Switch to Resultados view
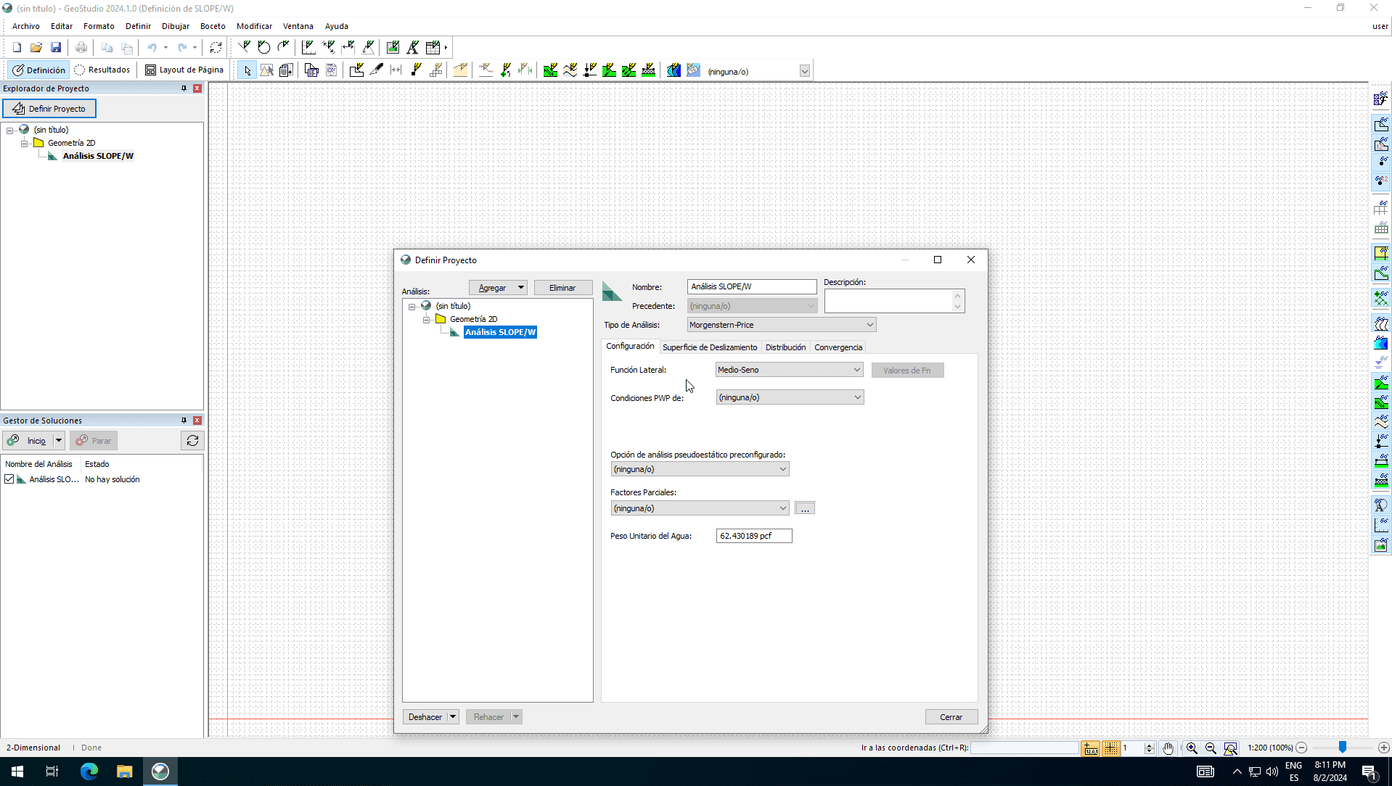 point(102,70)
